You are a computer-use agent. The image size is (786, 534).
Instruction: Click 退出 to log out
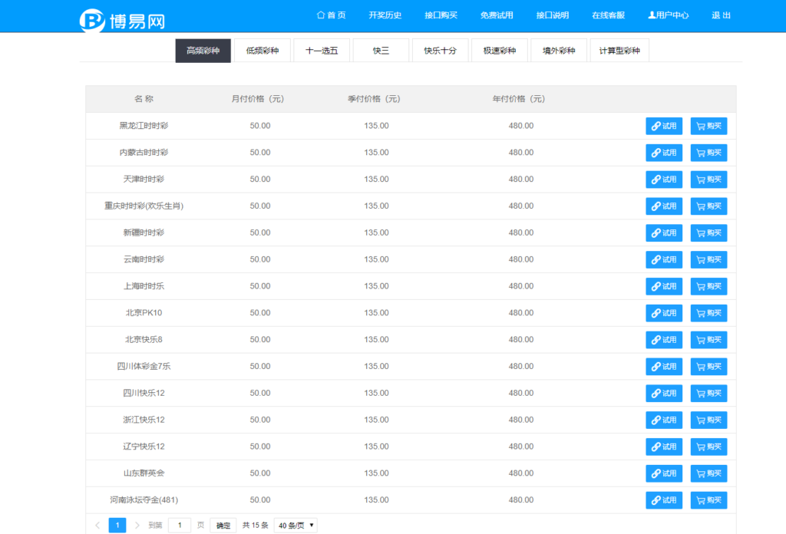720,14
